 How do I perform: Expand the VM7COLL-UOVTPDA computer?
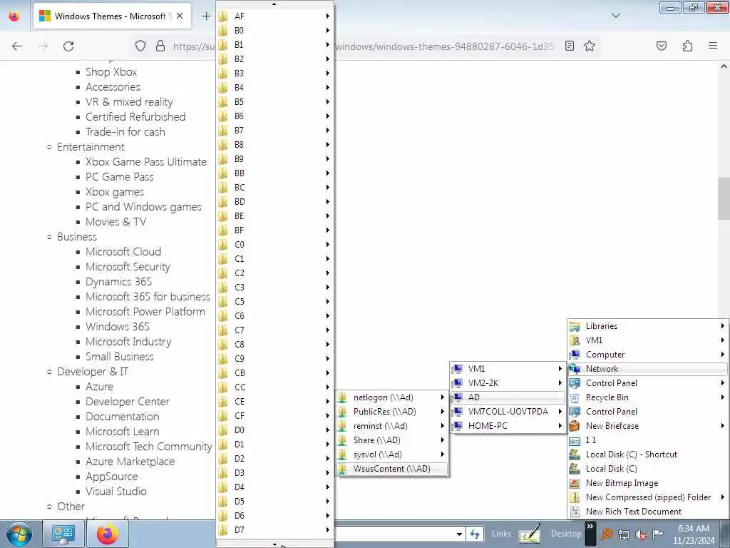click(508, 412)
